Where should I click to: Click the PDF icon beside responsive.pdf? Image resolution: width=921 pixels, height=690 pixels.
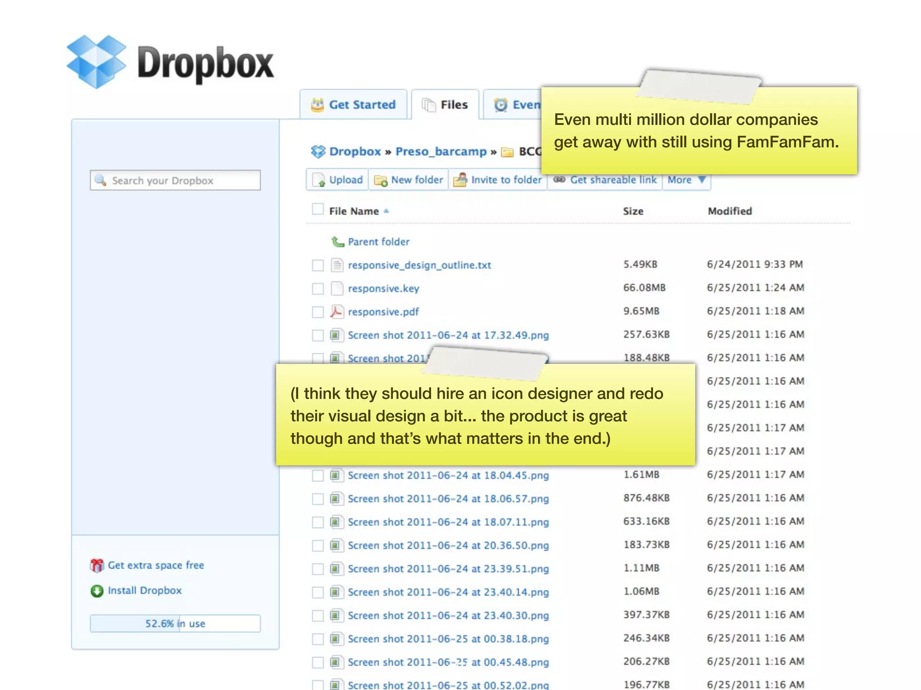point(337,312)
